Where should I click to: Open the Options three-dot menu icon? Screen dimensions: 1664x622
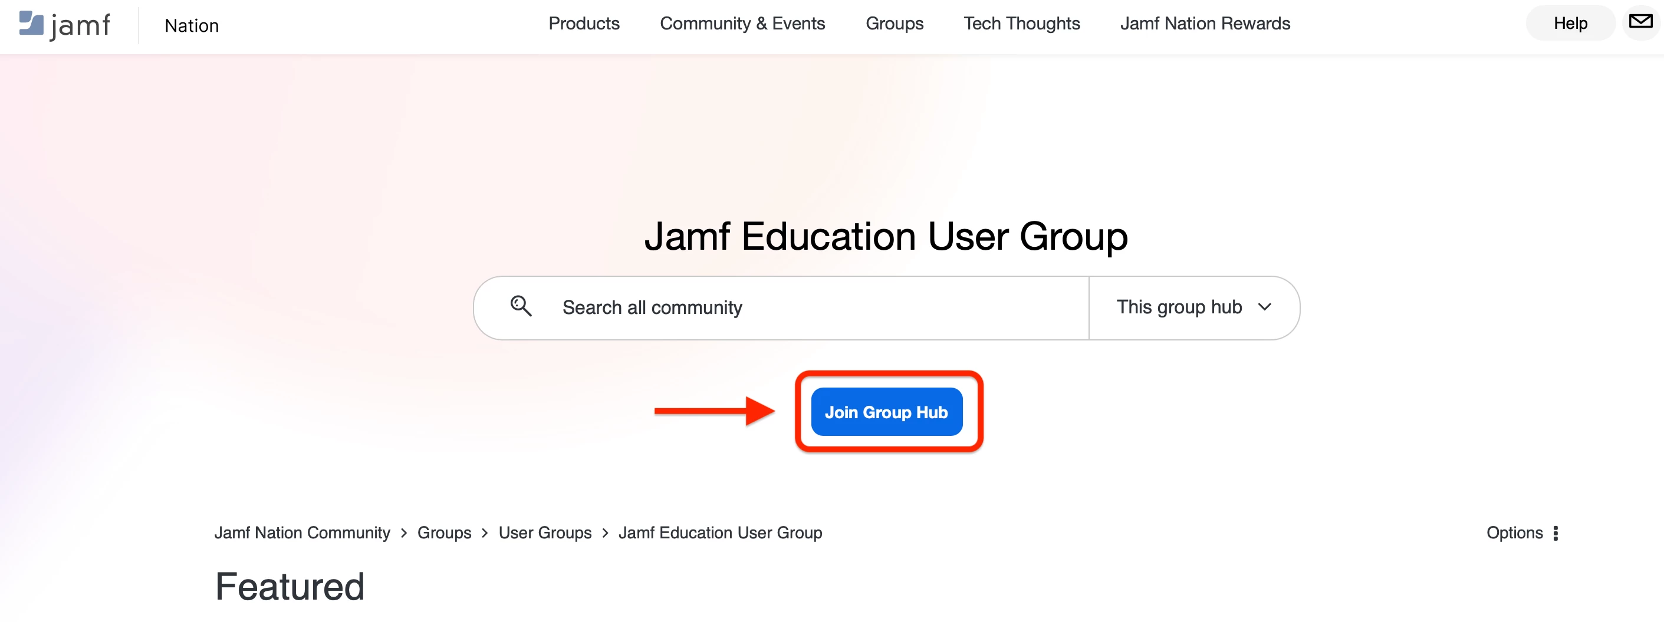(x=1556, y=533)
